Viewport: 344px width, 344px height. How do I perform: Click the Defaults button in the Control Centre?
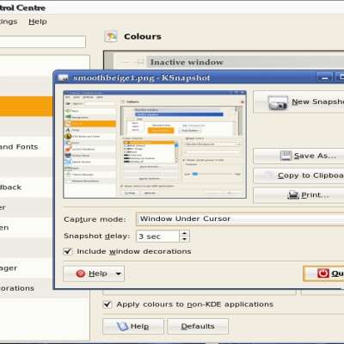(198, 326)
